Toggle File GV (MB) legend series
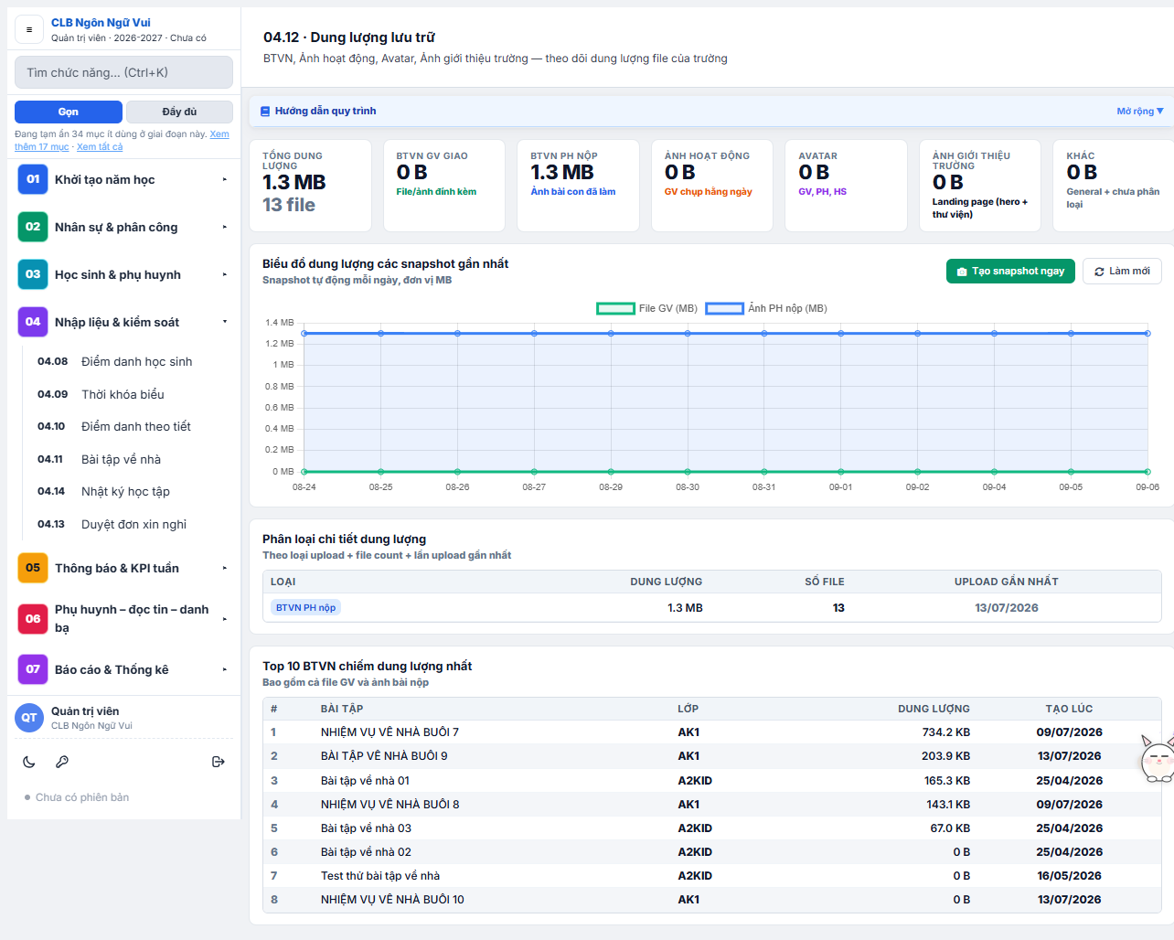This screenshot has width=1174, height=940. 647,309
